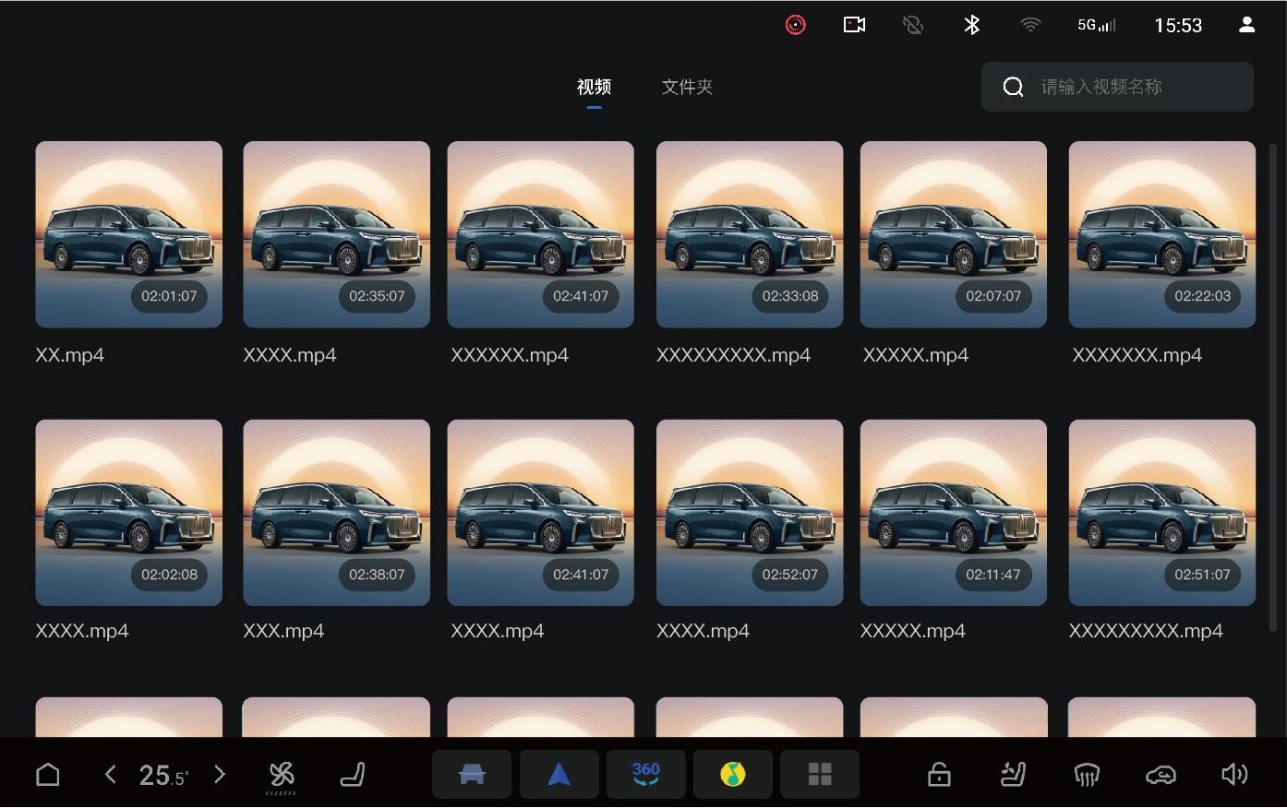
Task: Open the volume control
Action: pos(1233,774)
